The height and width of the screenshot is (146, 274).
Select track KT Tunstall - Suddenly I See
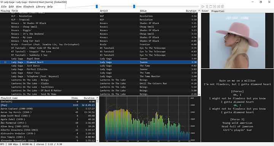point(99,55)
